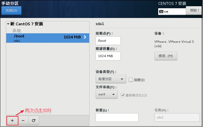Click the 完成(D) done button

11,10
